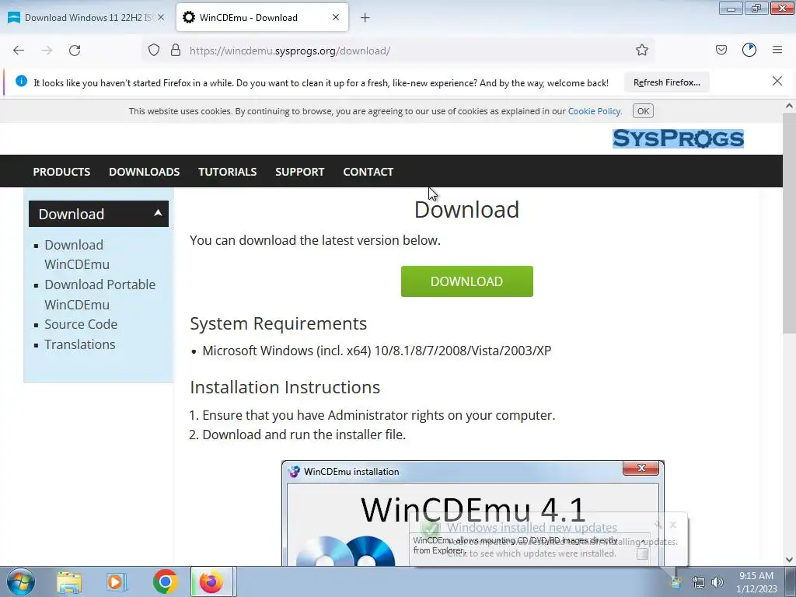Launch Google Chrome from the taskbar
This screenshot has width=796, height=597.
165,581
